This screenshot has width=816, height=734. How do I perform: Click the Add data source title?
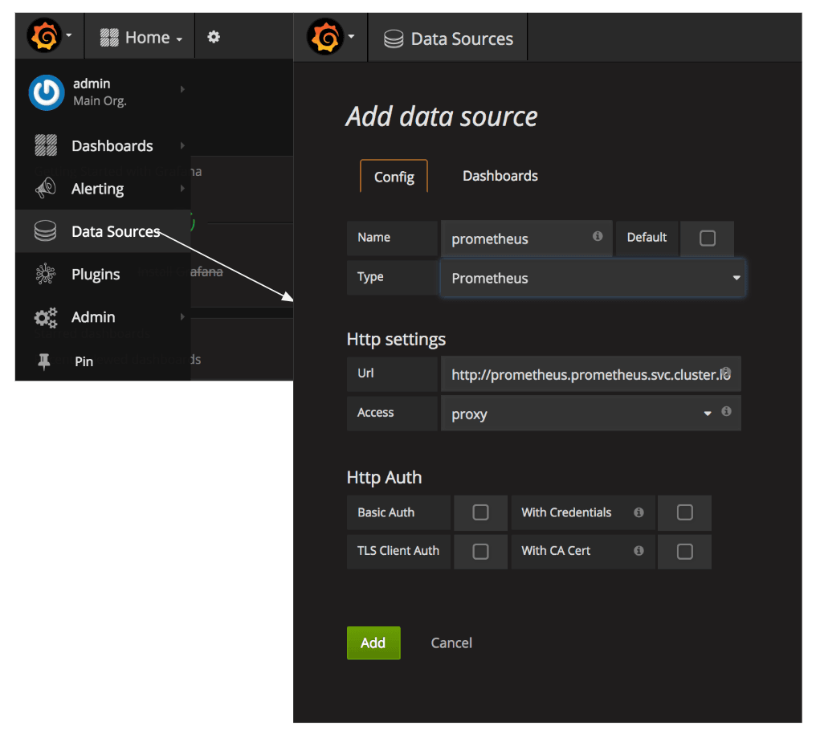tap(441, 116)
